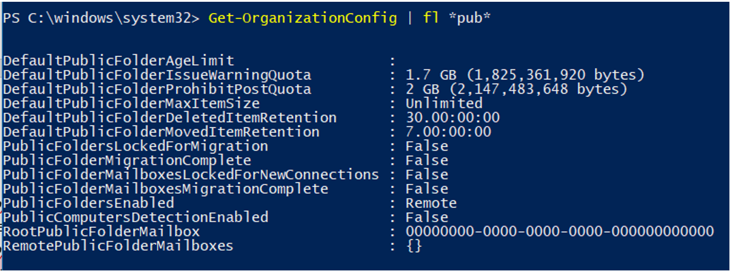Click the DefaultPublicFolderIssueWarningQuota property name
Screen dimensions: 730x271
point(157,75)
